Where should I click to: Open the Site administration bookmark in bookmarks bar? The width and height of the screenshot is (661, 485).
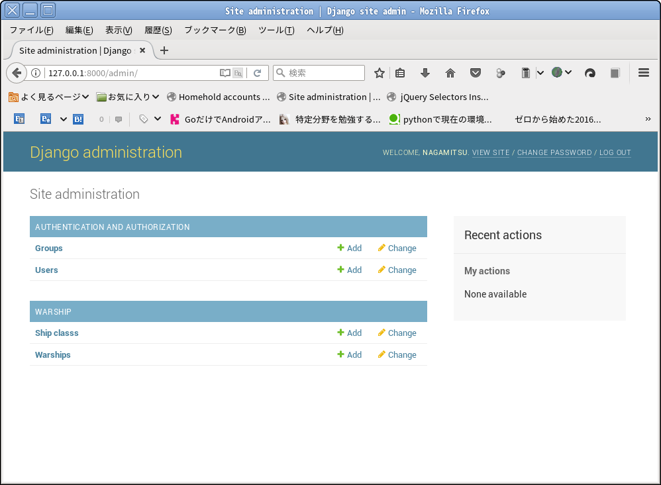329,97
